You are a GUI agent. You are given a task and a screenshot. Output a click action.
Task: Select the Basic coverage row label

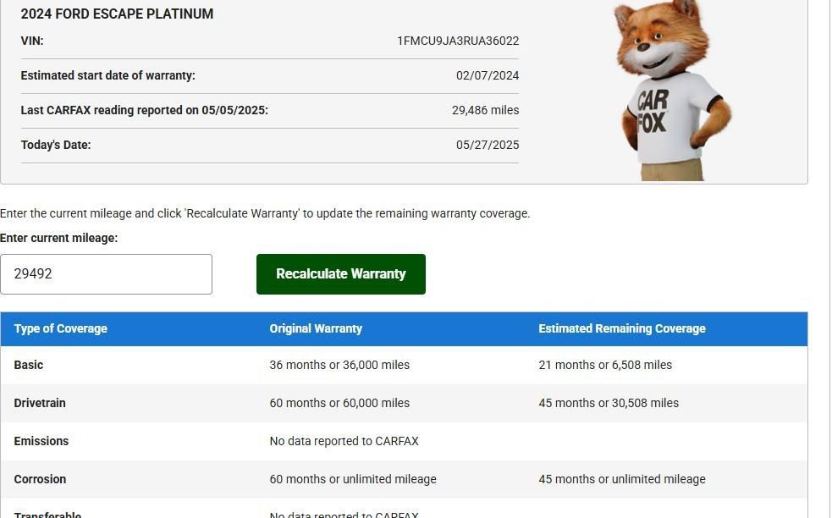29,365
